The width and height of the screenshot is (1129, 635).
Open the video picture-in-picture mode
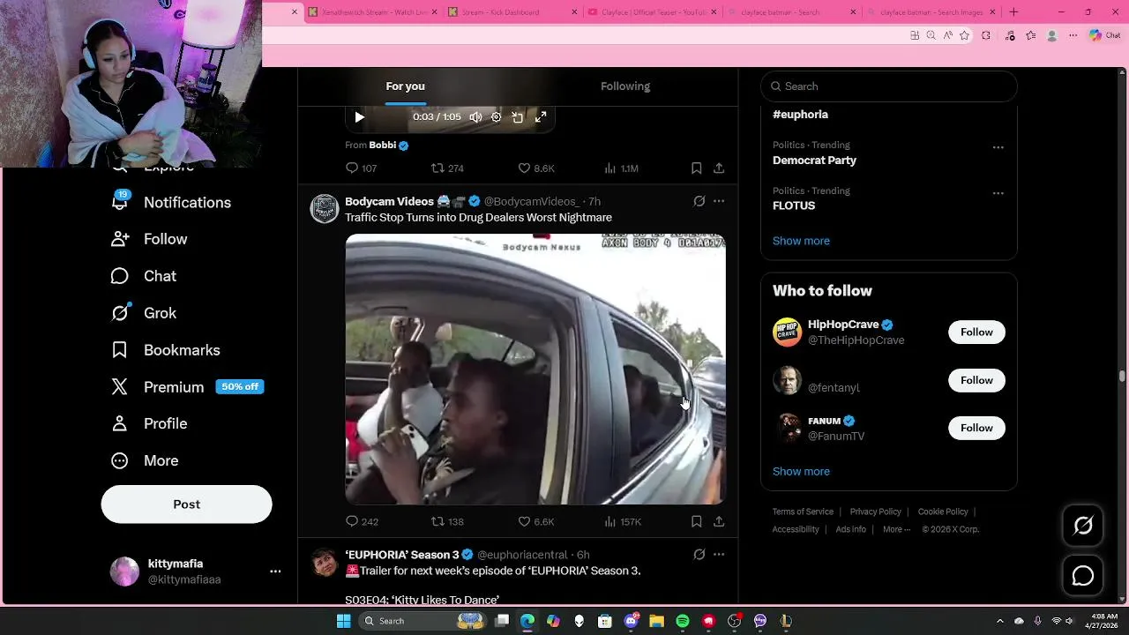click(518, 116)
